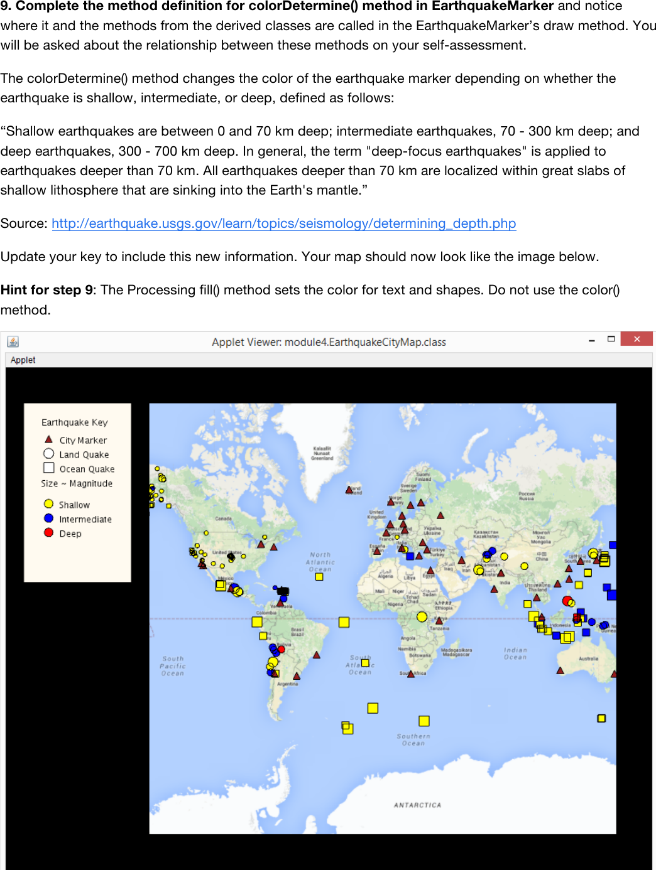656x870 pixels.
Task: Click the 'Indian Ocean' map label
Action: point(515,653)
